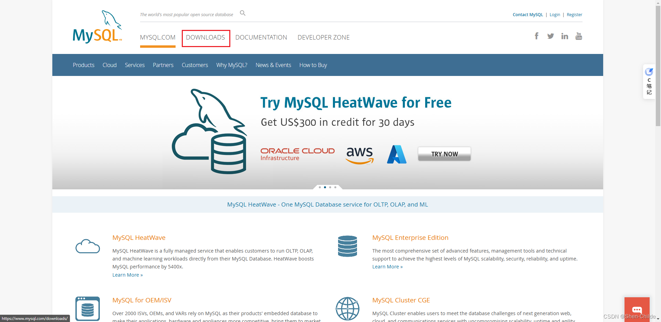The image size is (661, 322).
Task: Click the AWS logo in banner
Action: point(360,155)
